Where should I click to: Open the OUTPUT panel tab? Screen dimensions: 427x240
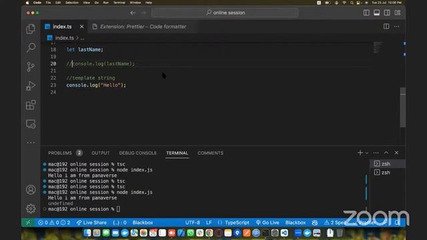coord(101,153)
